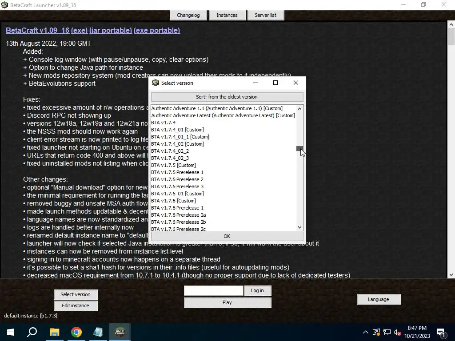Close the Select version dialog
Viewport: 455px width, 341px height.
pos(295,83)
